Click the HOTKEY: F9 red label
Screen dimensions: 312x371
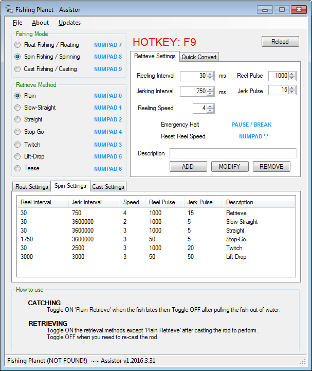(164, 42)
